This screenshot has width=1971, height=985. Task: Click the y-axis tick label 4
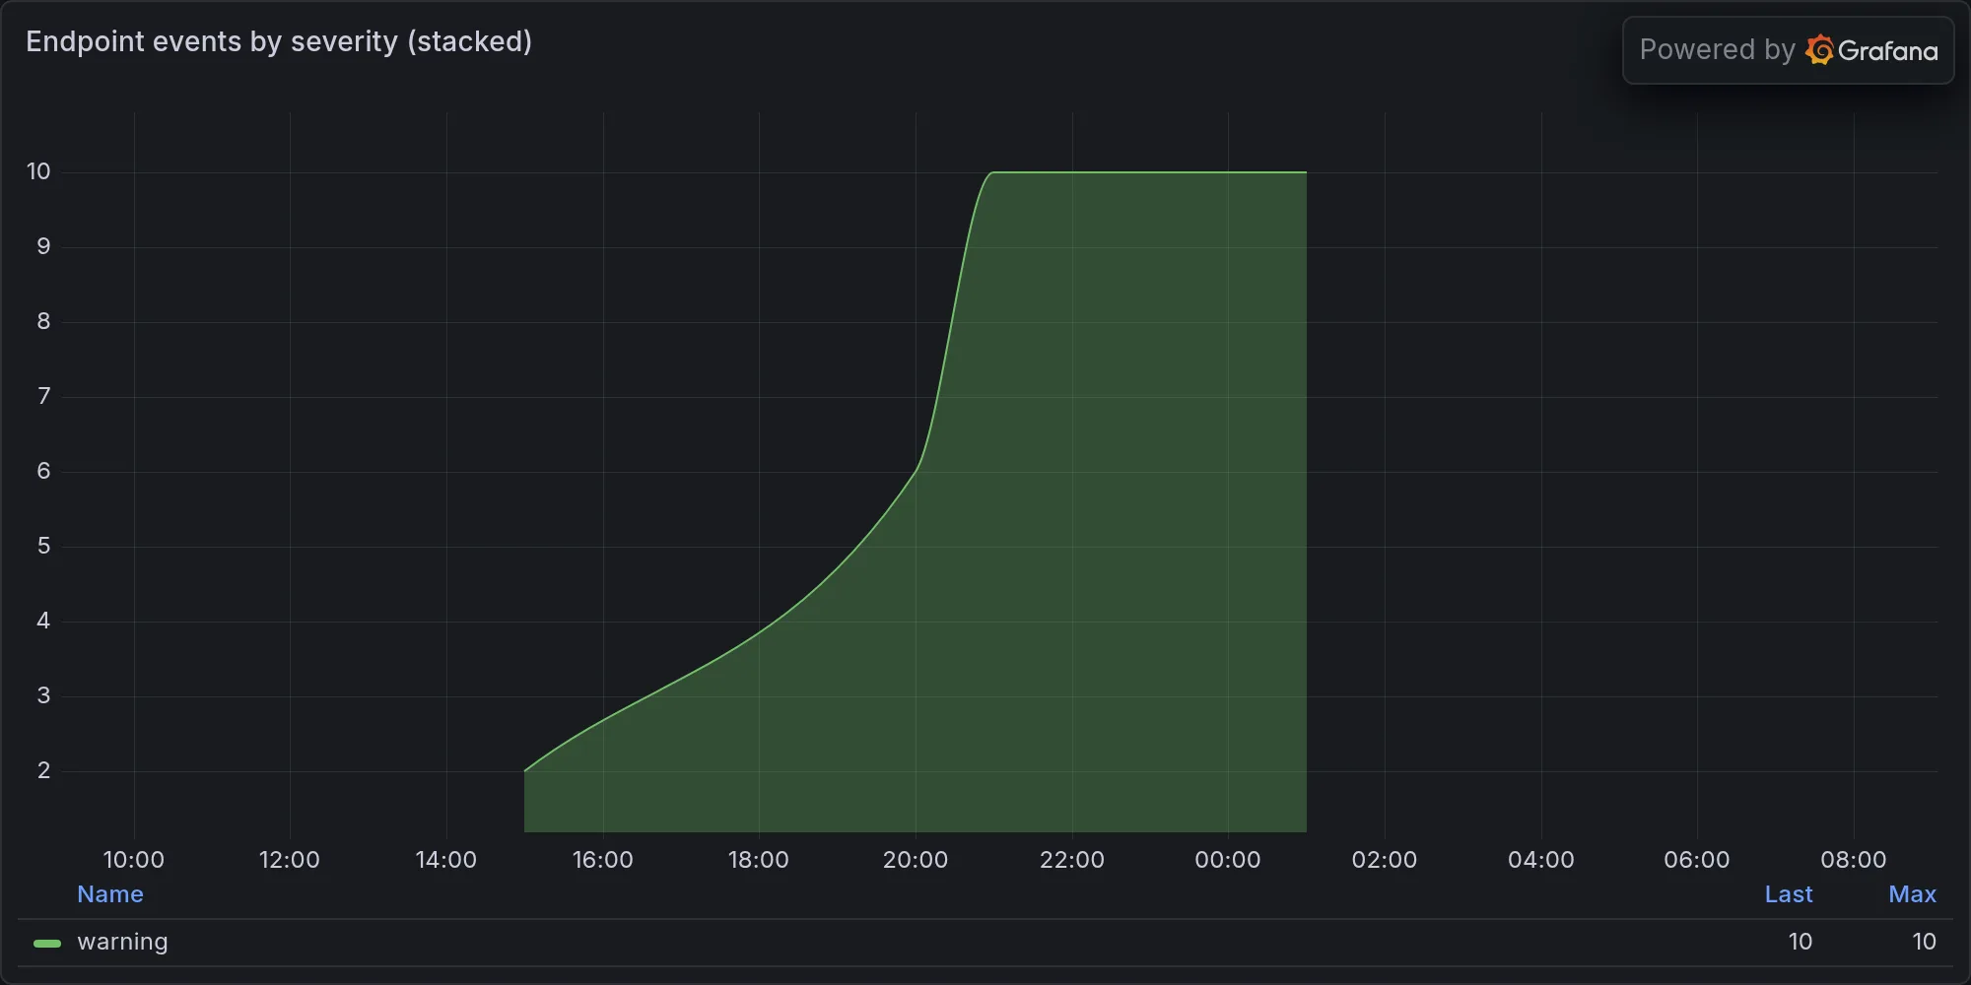point(43,621)
